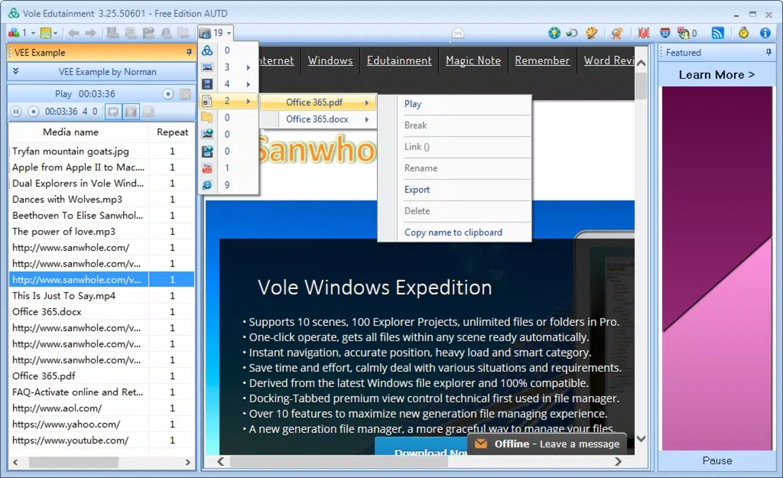Click the media list horizontal scrollbar right arrow

click(x=188, y=462)
